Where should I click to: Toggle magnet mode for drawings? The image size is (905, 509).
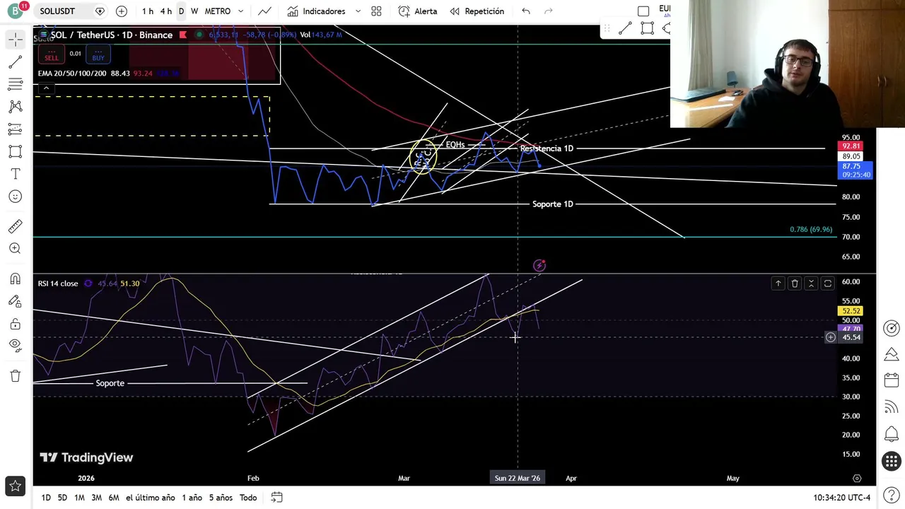pyautogui.click(x=15, y=279)
